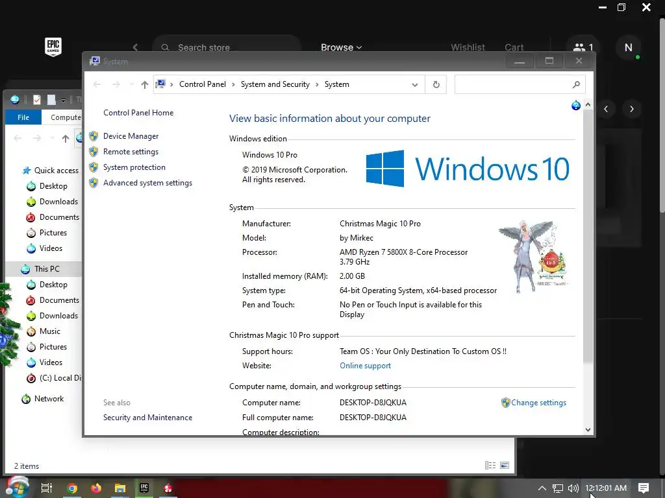Go back in System window navigation
Viewport: 665px width, 498px height.
tap(97, 84)
